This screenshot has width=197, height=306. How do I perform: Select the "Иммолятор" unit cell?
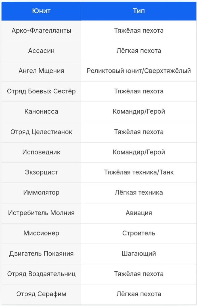point(41,193)
